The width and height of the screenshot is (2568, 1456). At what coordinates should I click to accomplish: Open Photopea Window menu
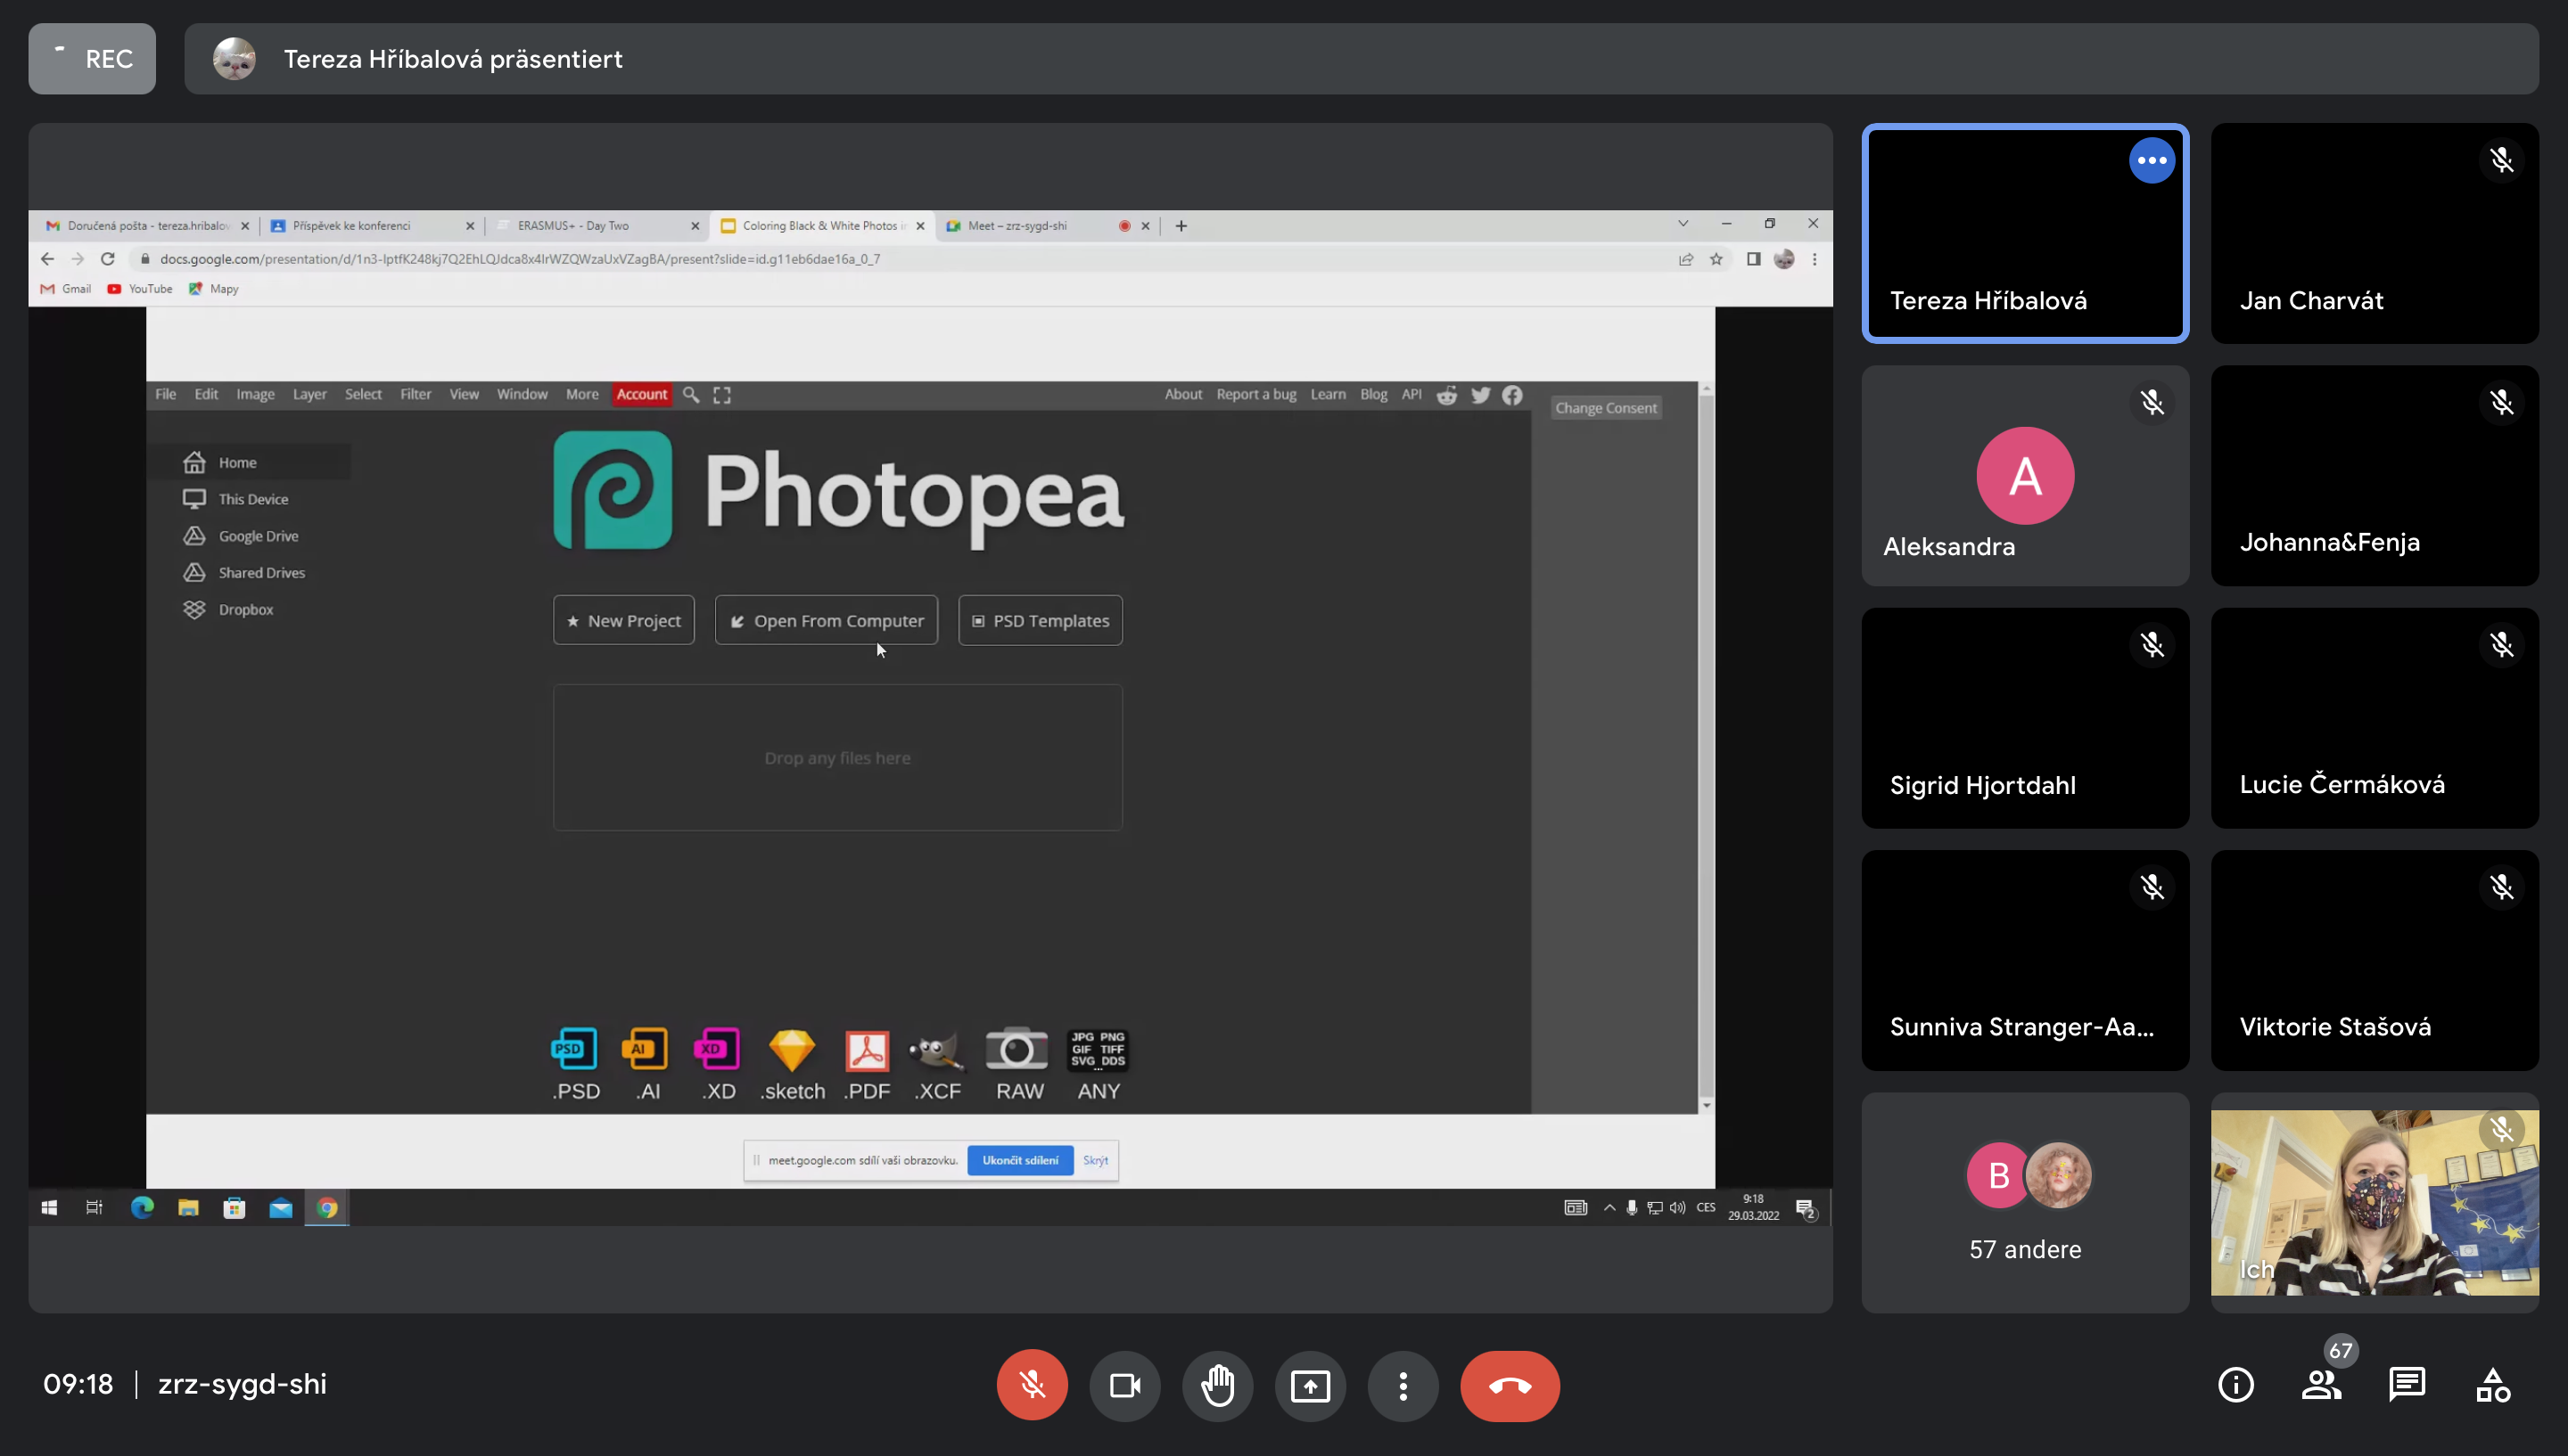(523, 394)
